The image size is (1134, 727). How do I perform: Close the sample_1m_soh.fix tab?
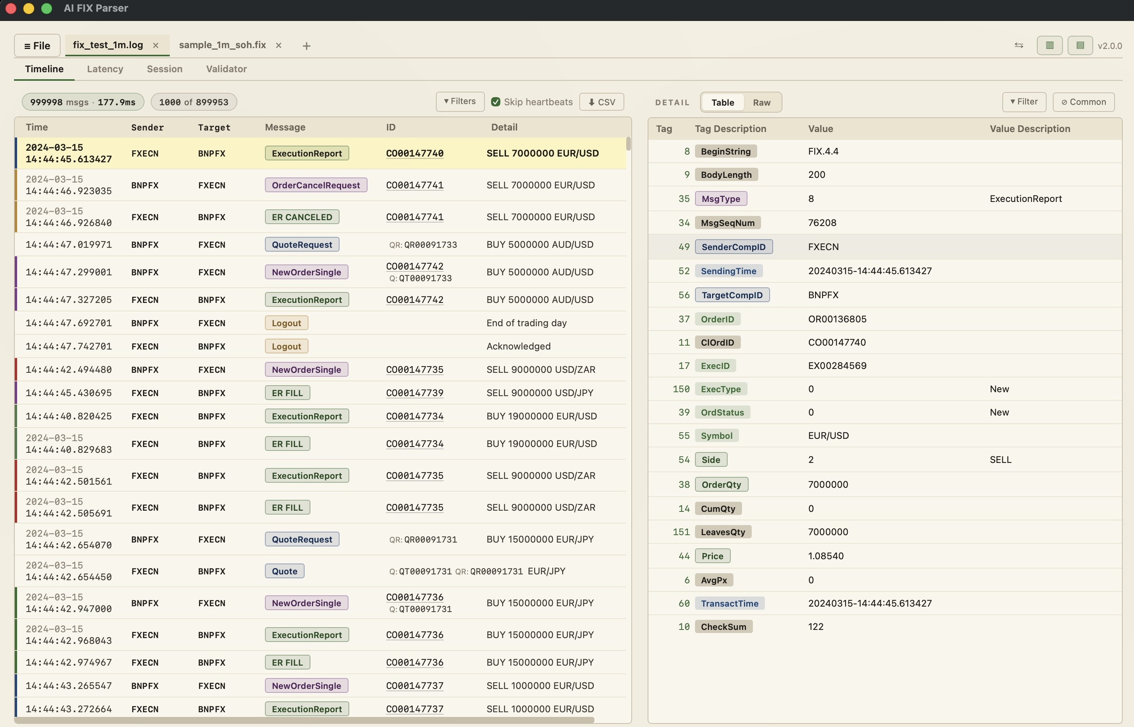pyautogui.click(x=279, y=45)
